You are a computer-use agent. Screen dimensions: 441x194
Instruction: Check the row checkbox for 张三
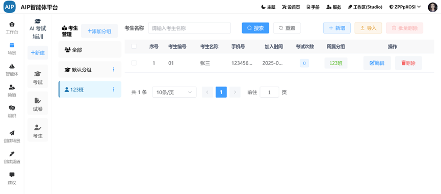134,63
